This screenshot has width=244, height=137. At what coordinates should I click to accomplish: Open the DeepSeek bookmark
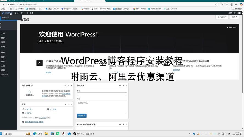tap(70, 9)
